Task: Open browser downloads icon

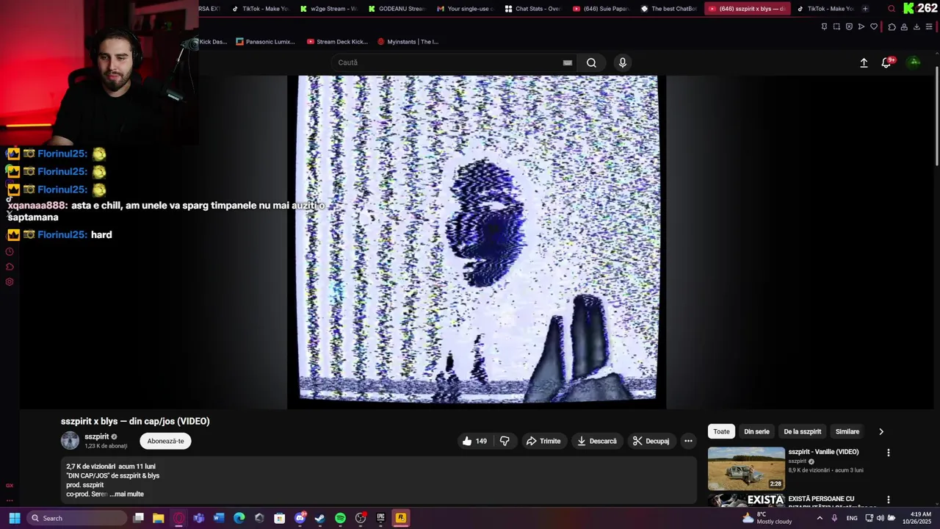Action: (x=916, y=27)
